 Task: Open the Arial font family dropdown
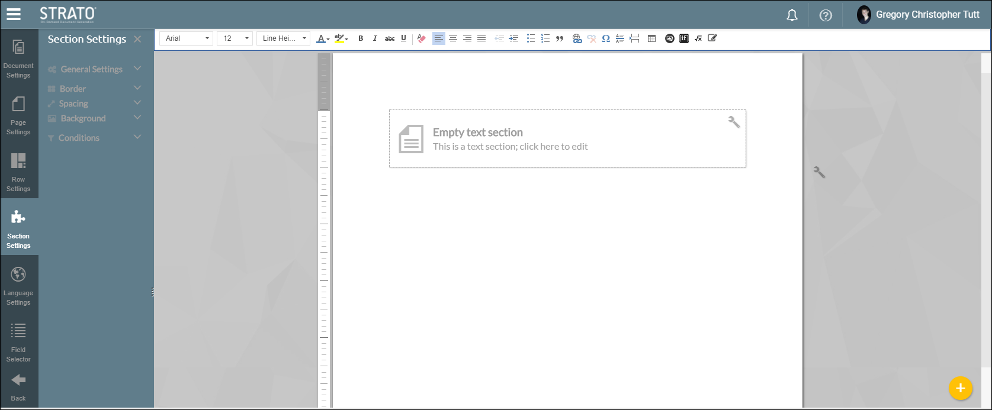point(186,38)
